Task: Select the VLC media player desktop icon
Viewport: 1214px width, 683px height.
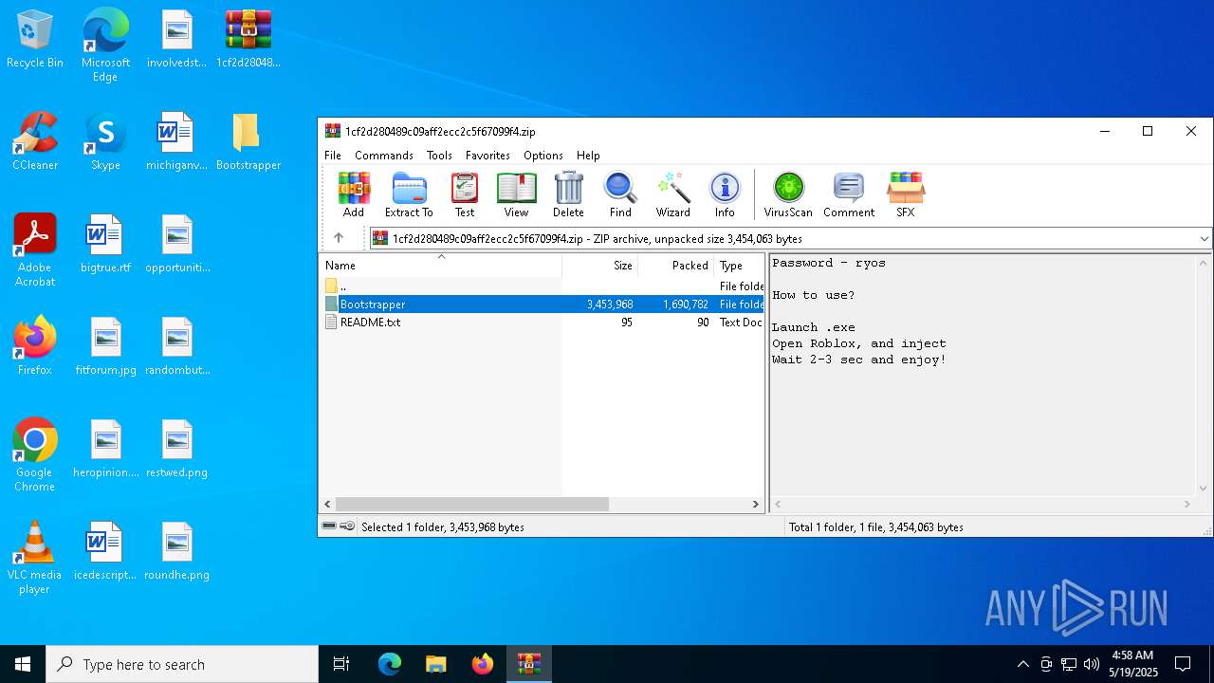Action: [x=35, y=558]
